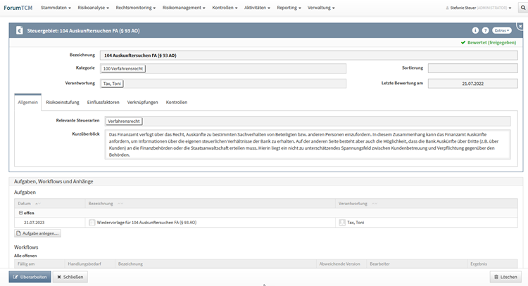528x286 pixels.
Task: Click the person icon next to Tax, Toni
Action: click(342, 222)
